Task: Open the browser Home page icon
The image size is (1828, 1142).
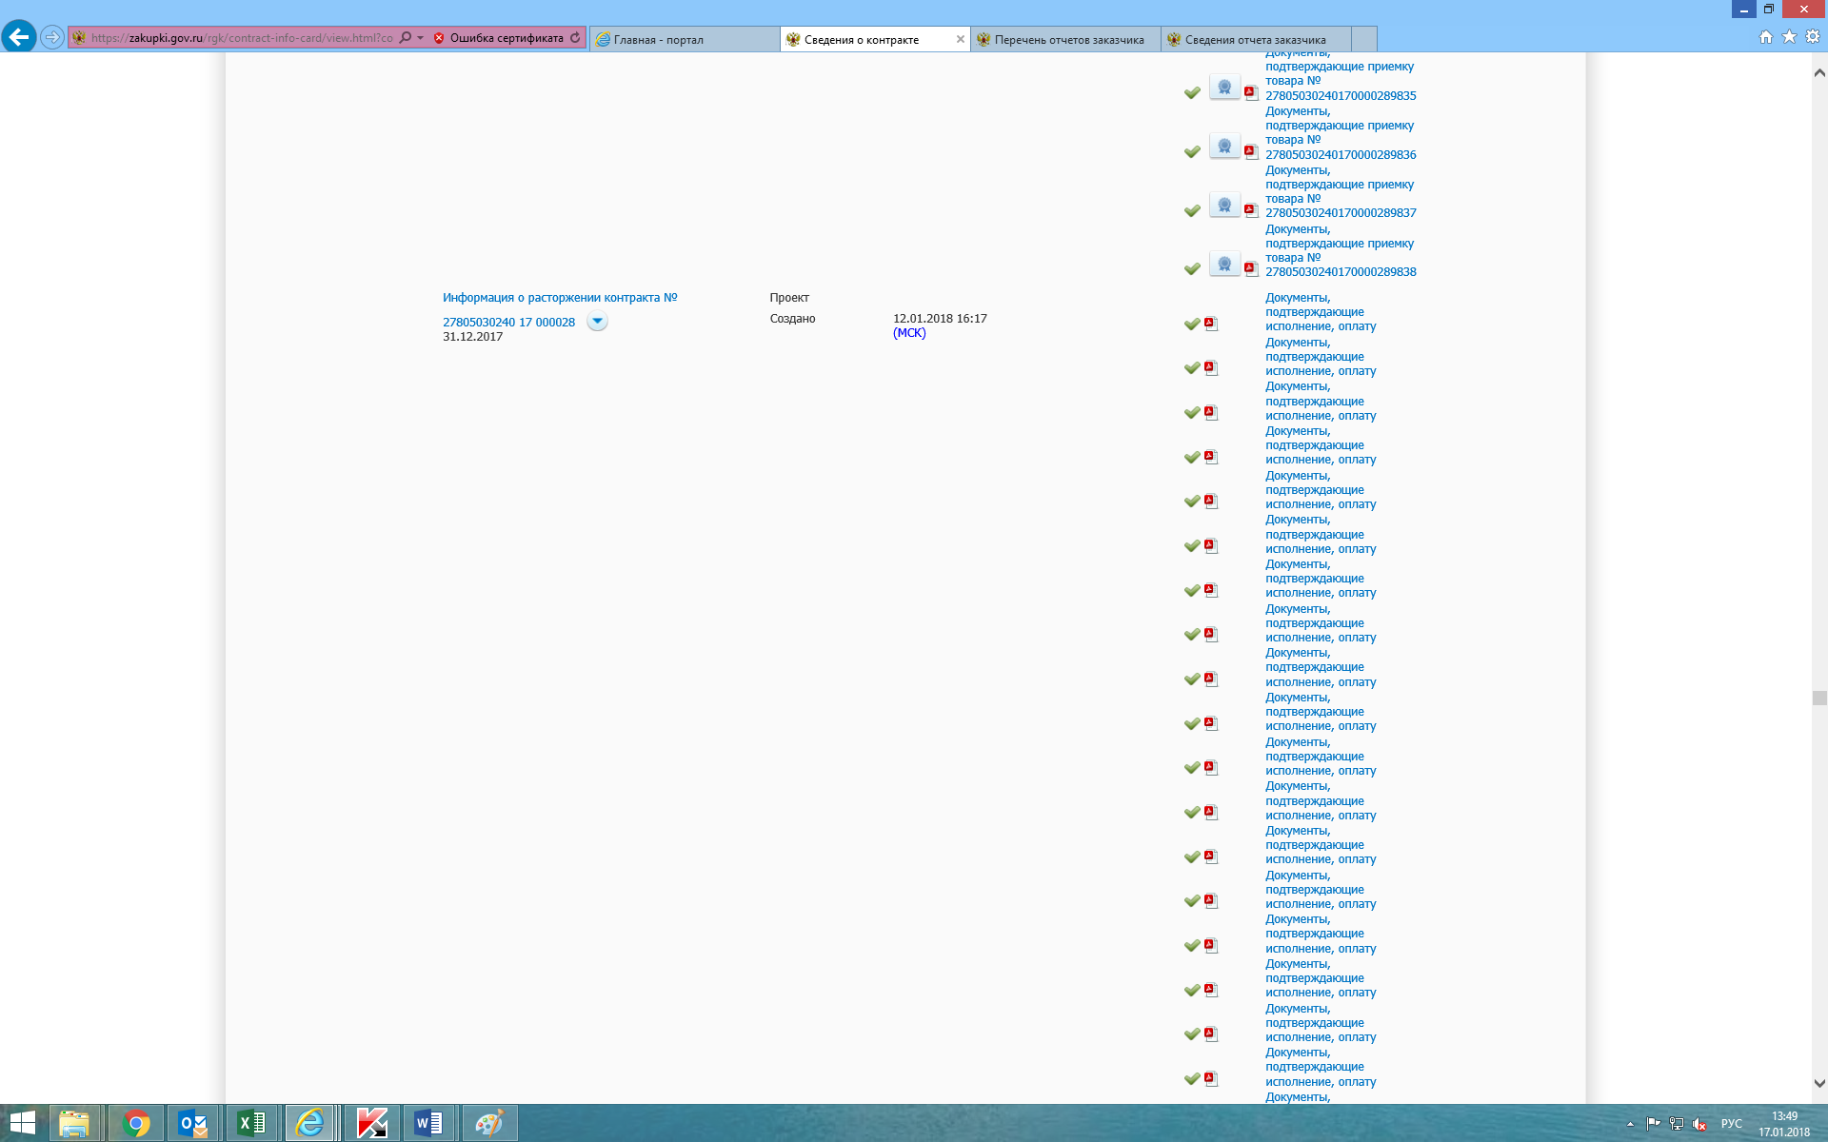Action: coord(1766,37)
